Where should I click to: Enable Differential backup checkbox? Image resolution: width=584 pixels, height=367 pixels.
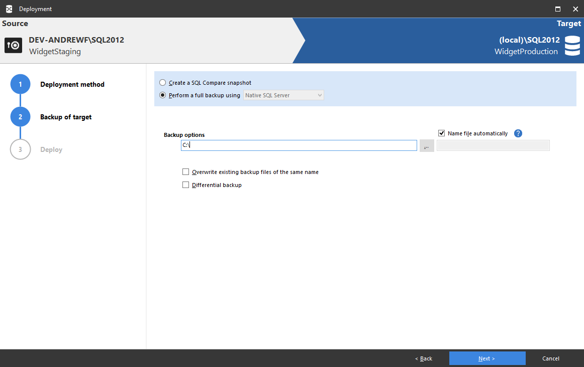pyautogui.click(x=185, y=185)
